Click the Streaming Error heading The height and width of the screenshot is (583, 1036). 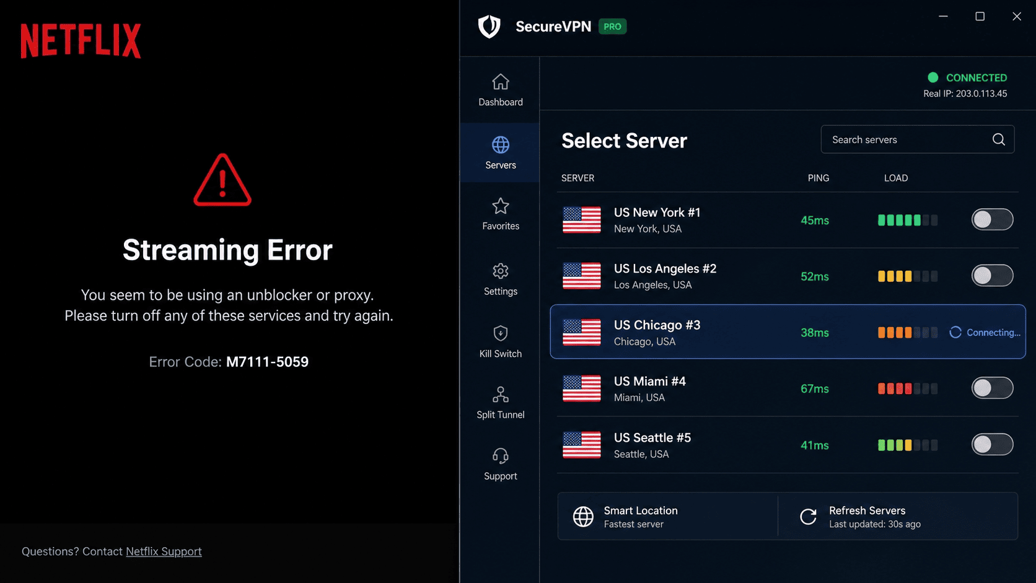pyautogui.click(x=227, y=250)
